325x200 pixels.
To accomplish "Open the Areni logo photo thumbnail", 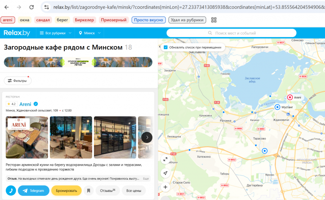I will 27,137.
